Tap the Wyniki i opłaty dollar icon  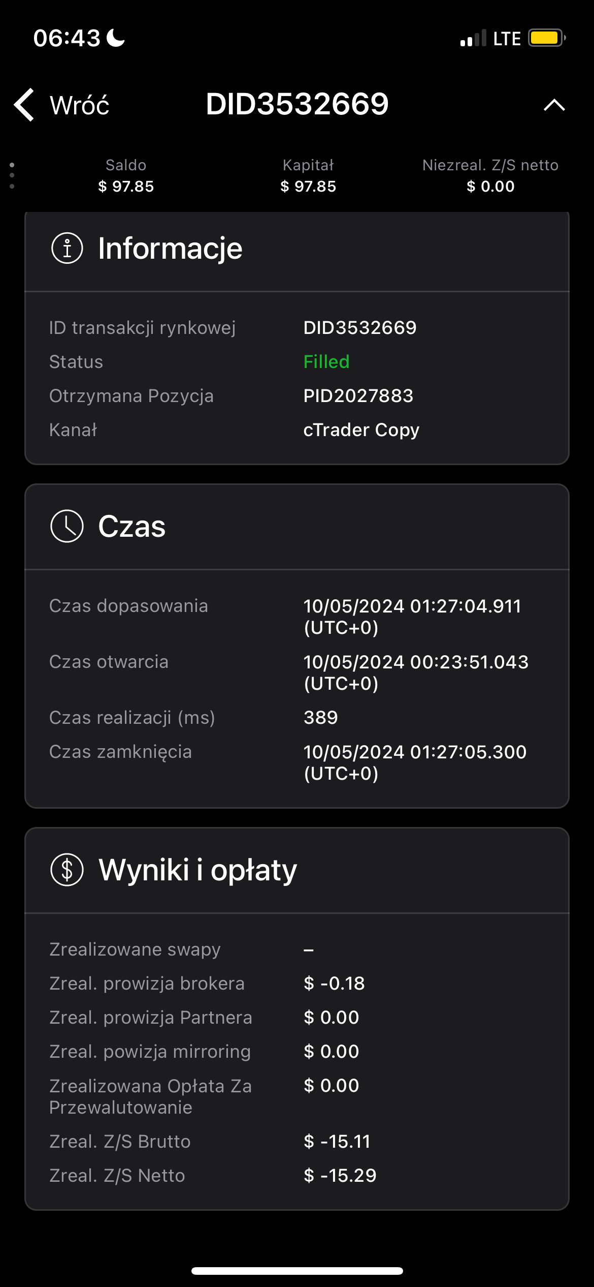coord(67,870)
